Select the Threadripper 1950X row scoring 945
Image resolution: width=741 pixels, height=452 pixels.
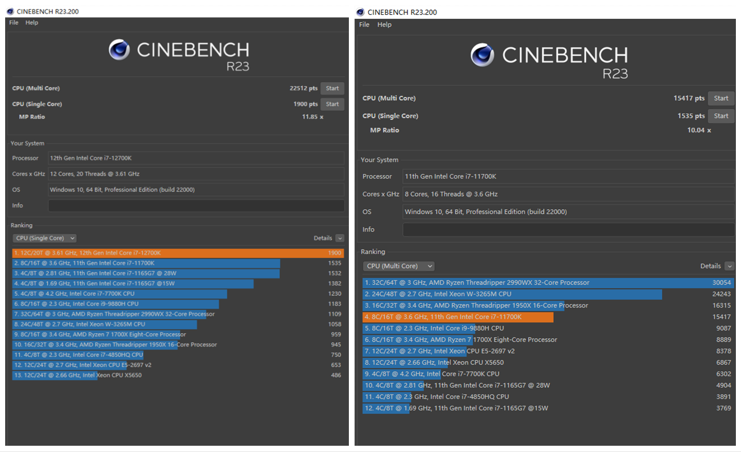(178, 345)
